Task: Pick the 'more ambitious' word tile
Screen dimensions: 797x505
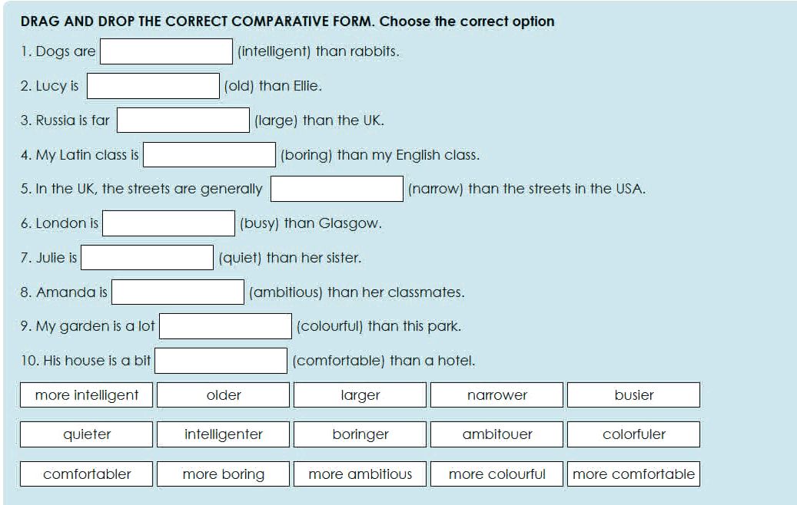Action: (x=359, y=474)
